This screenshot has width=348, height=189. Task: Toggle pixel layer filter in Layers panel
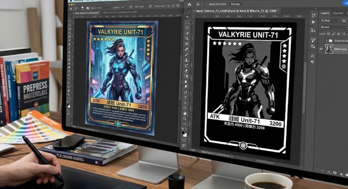344,20
